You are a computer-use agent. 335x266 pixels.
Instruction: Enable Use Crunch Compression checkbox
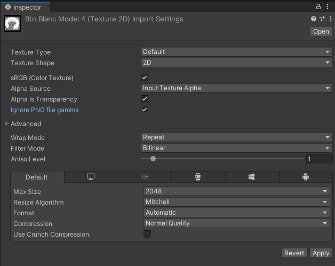(147, 234)
